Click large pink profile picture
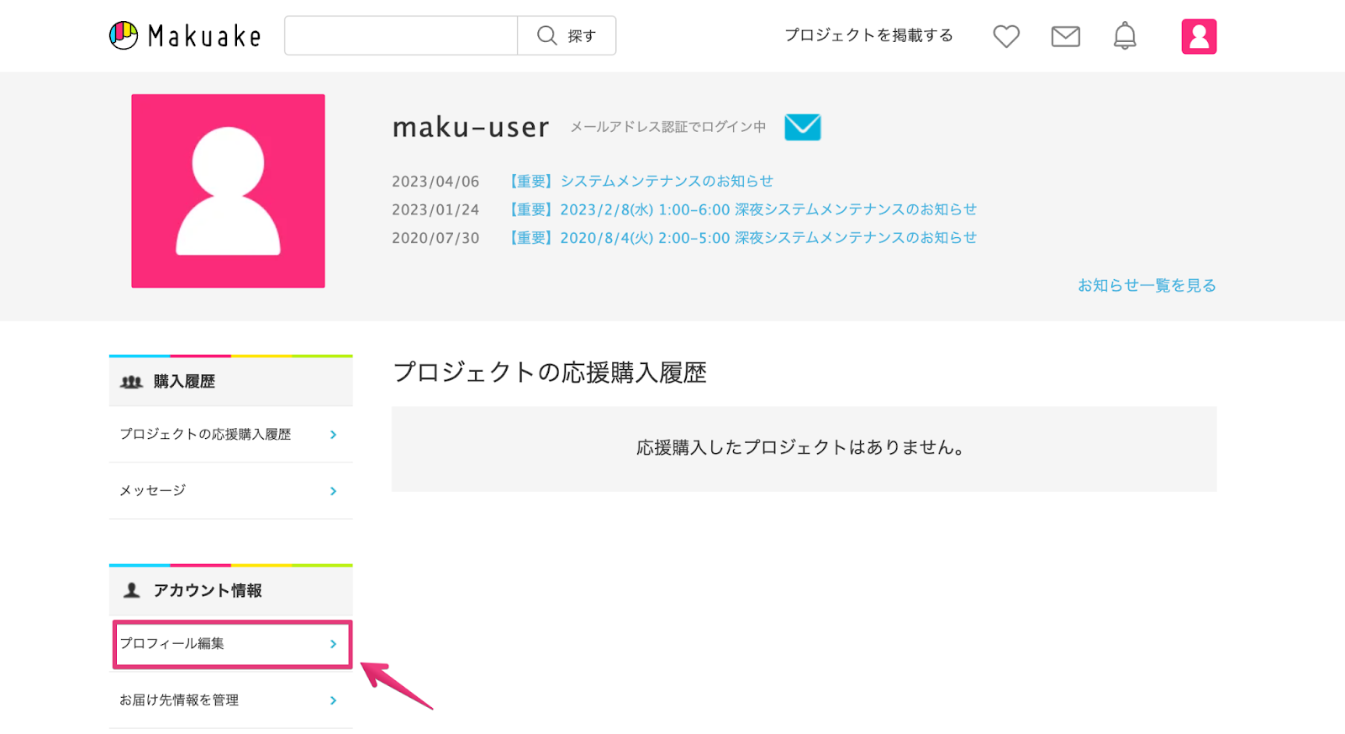Viewport: 1345px width, 734px height. 228,191
